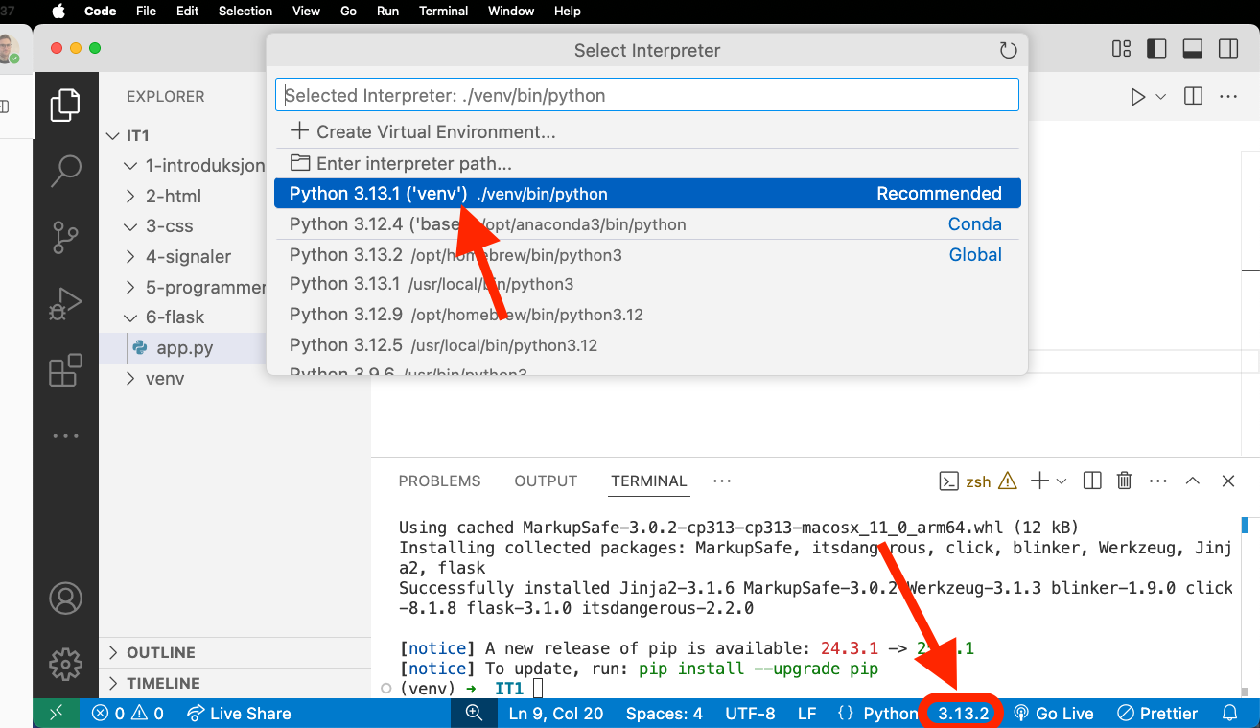
Task: Open the Extensions view
Action: 65,369
